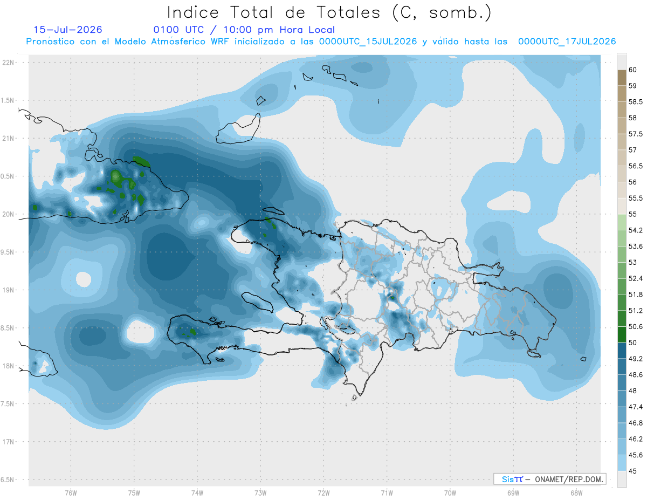Pick the dark brown swatch between 59 and 60
Image resolution: width=647 pixels, height=500 pixels.
coord(621,78)
